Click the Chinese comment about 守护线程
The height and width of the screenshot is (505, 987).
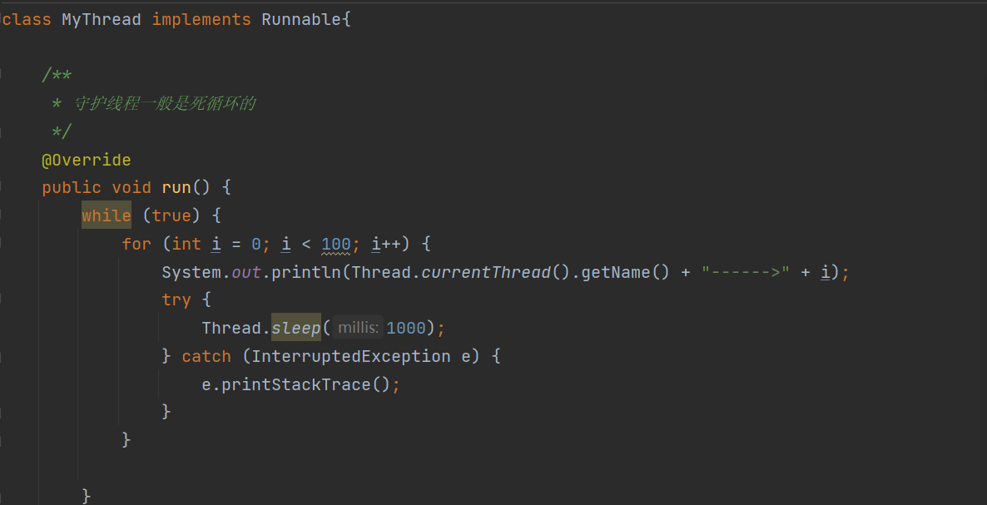pos(164,104)
